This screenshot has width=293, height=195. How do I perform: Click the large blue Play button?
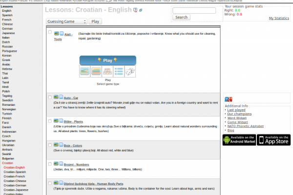pyautogui.click(x=108, y=60)
